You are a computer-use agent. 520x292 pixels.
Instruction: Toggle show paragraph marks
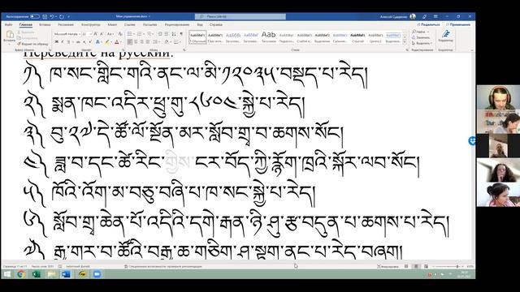(181, 34)
